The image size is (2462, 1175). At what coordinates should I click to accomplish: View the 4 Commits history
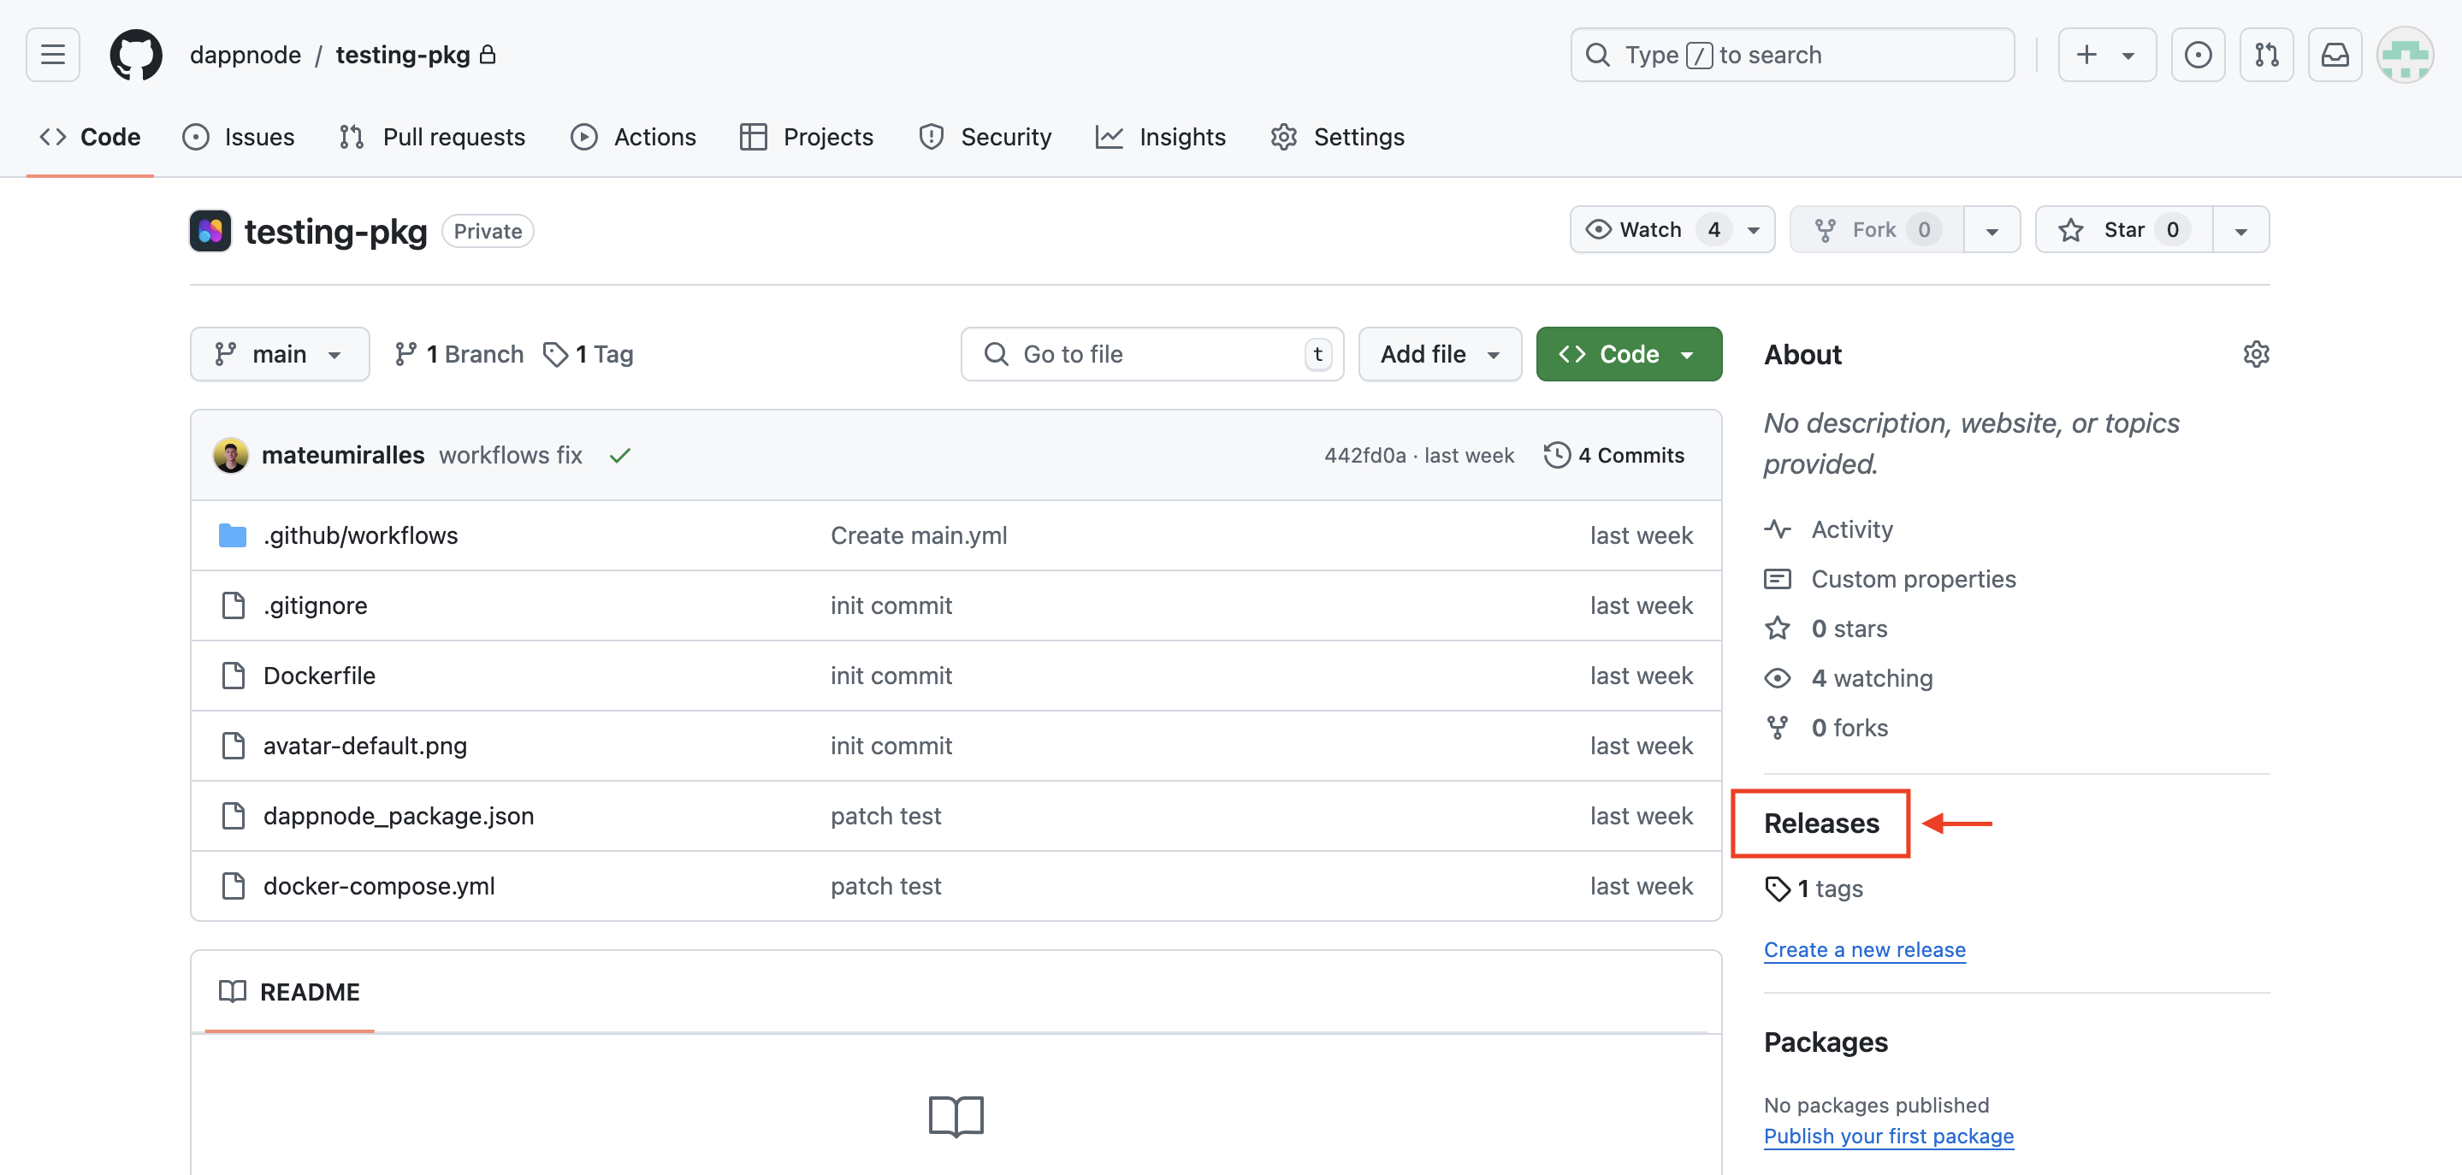pyautogui.click(x=1614, y=456)
